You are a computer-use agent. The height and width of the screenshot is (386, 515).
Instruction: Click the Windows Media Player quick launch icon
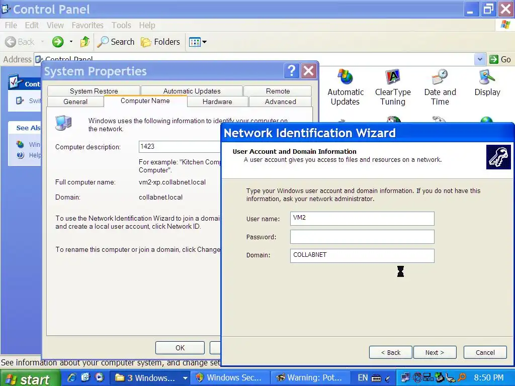coord(99,378)
